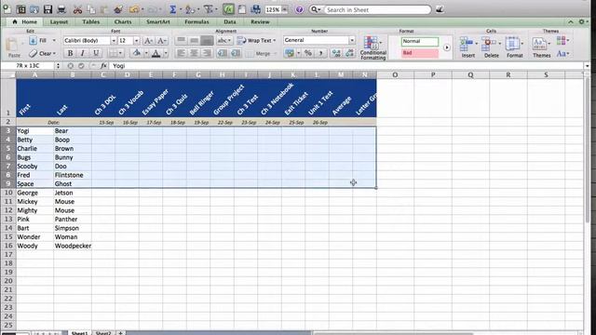Click the Sort A-Z icon
596x335 pixels.
(x=190, y=9)
